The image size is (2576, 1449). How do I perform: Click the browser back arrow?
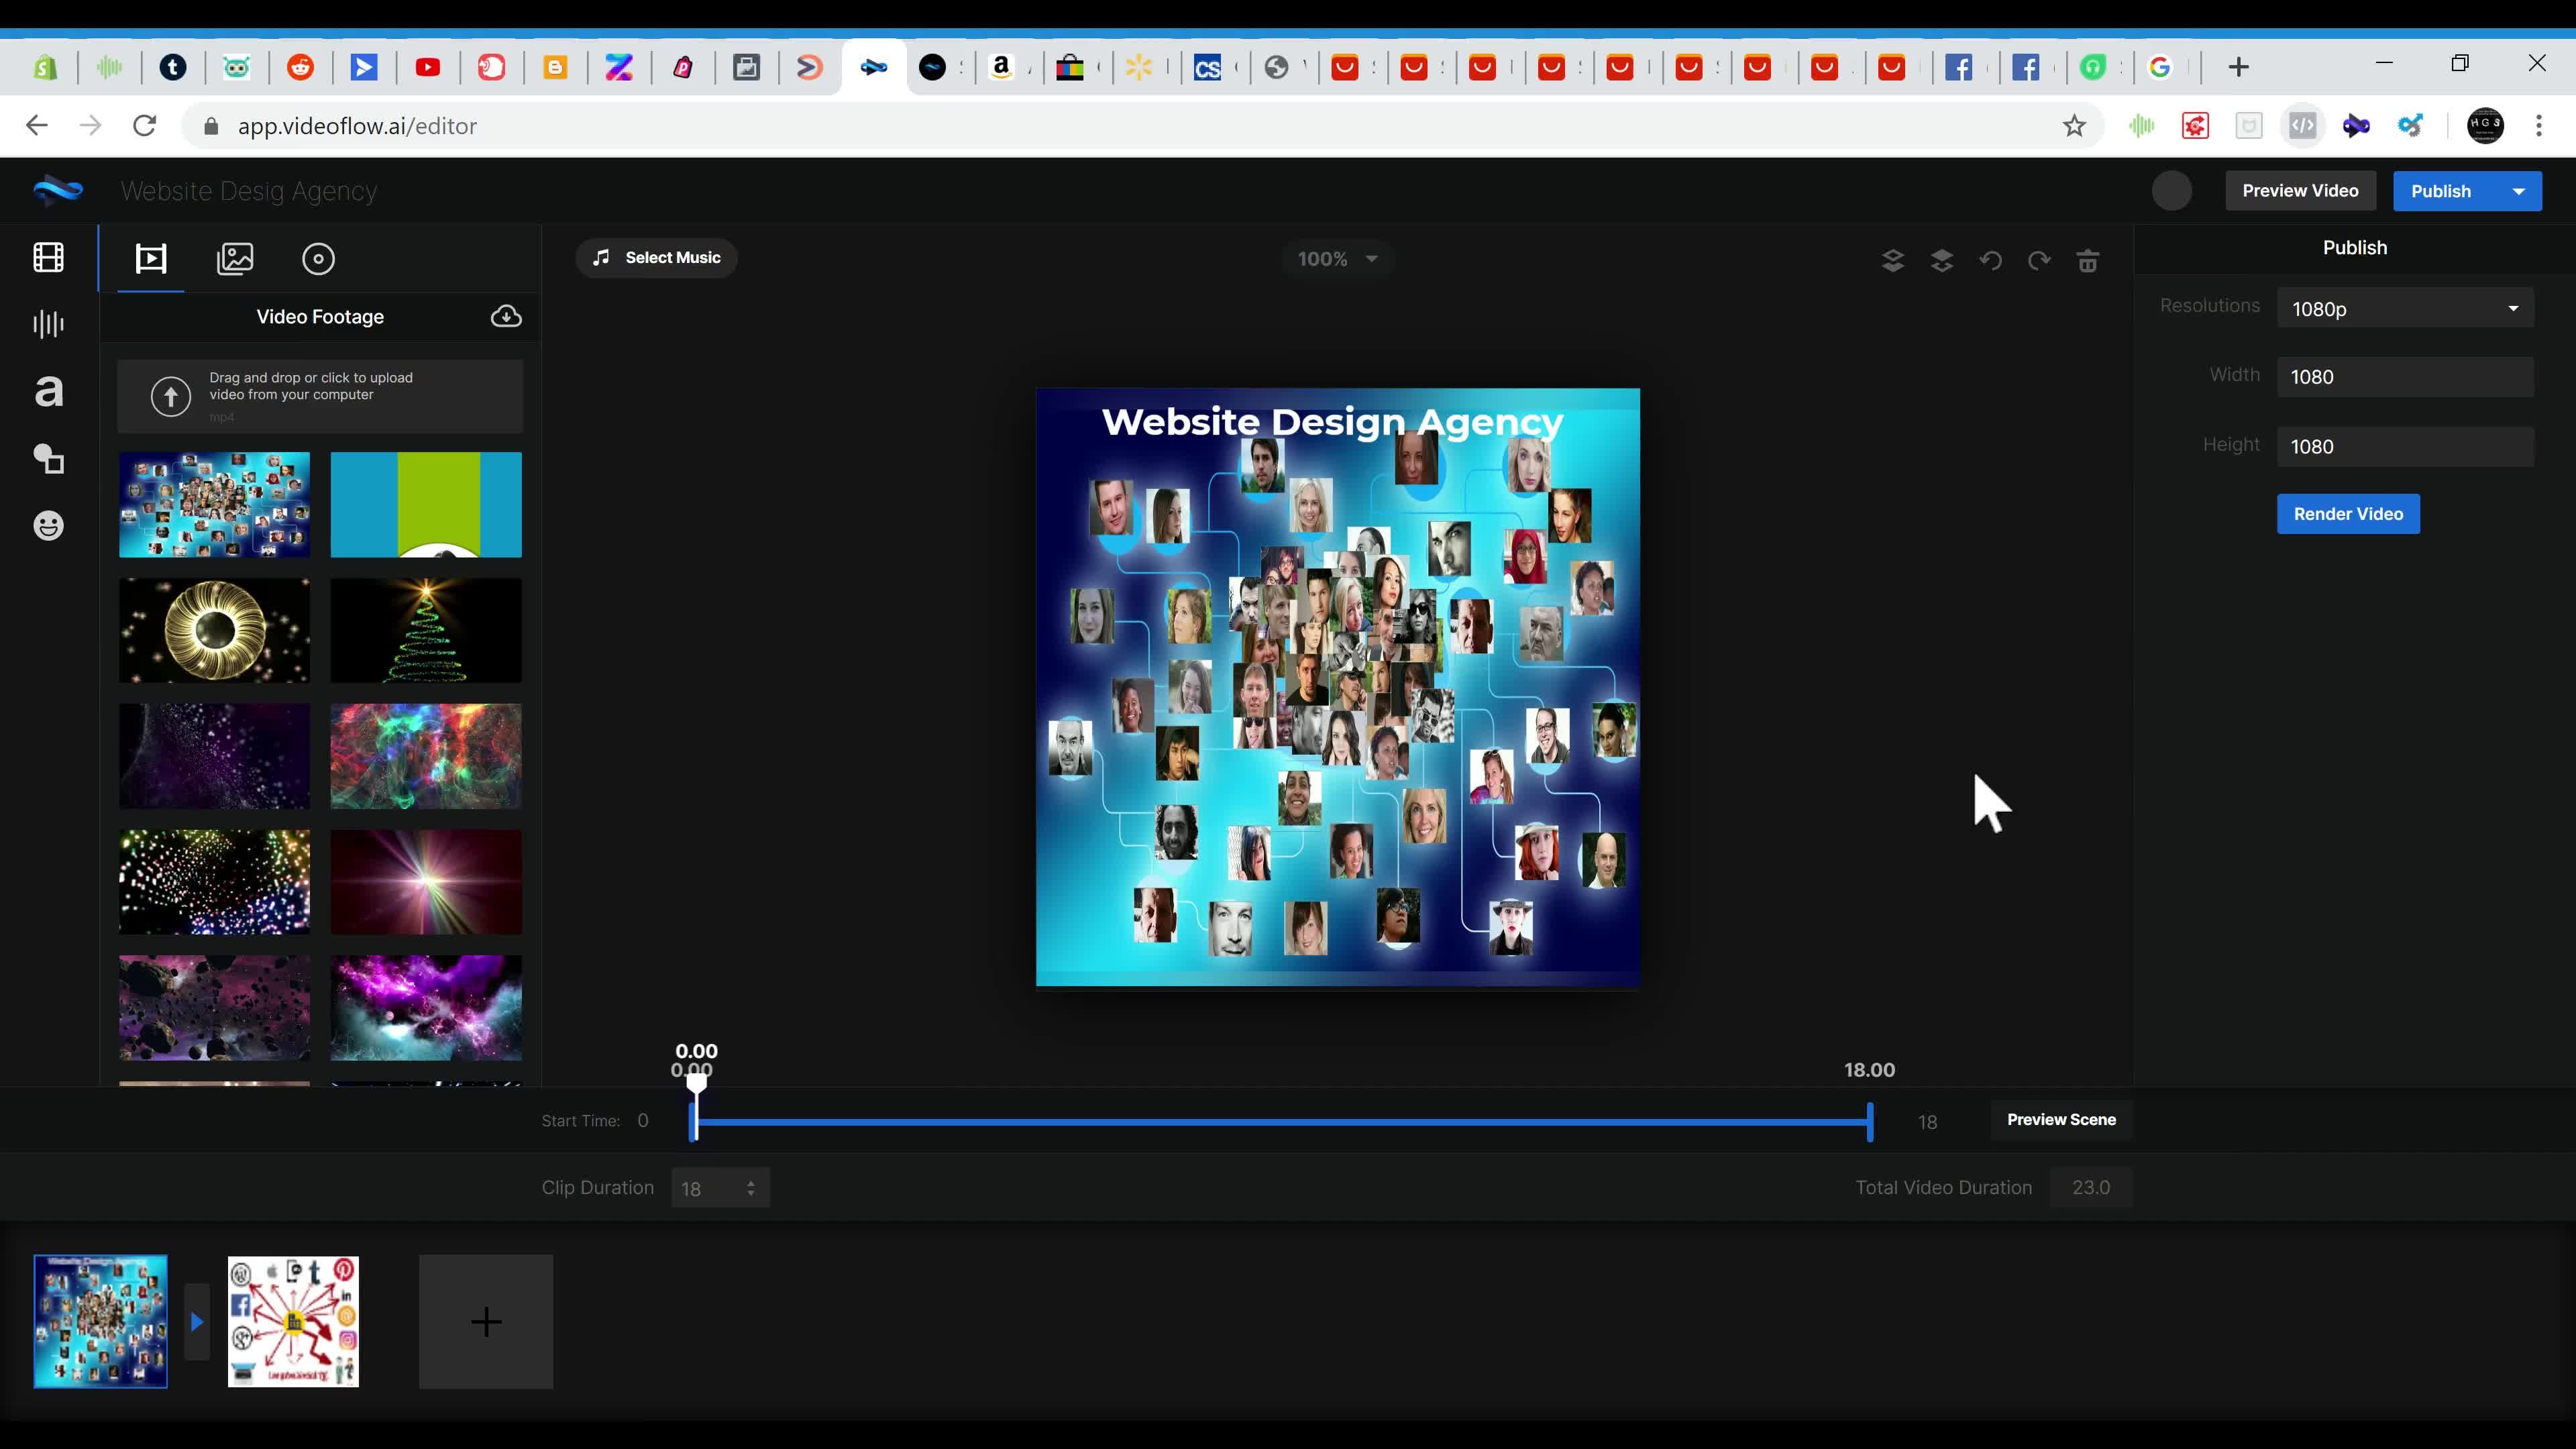tap(37, 125)
